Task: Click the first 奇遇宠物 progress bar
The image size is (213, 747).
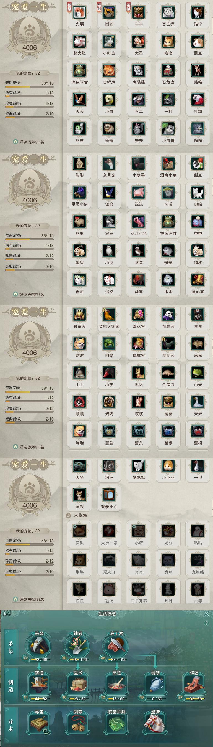Action: point(30,87)
